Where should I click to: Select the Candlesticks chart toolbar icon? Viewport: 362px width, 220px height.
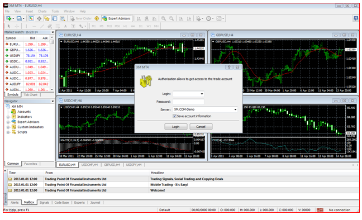coord(146,18)
